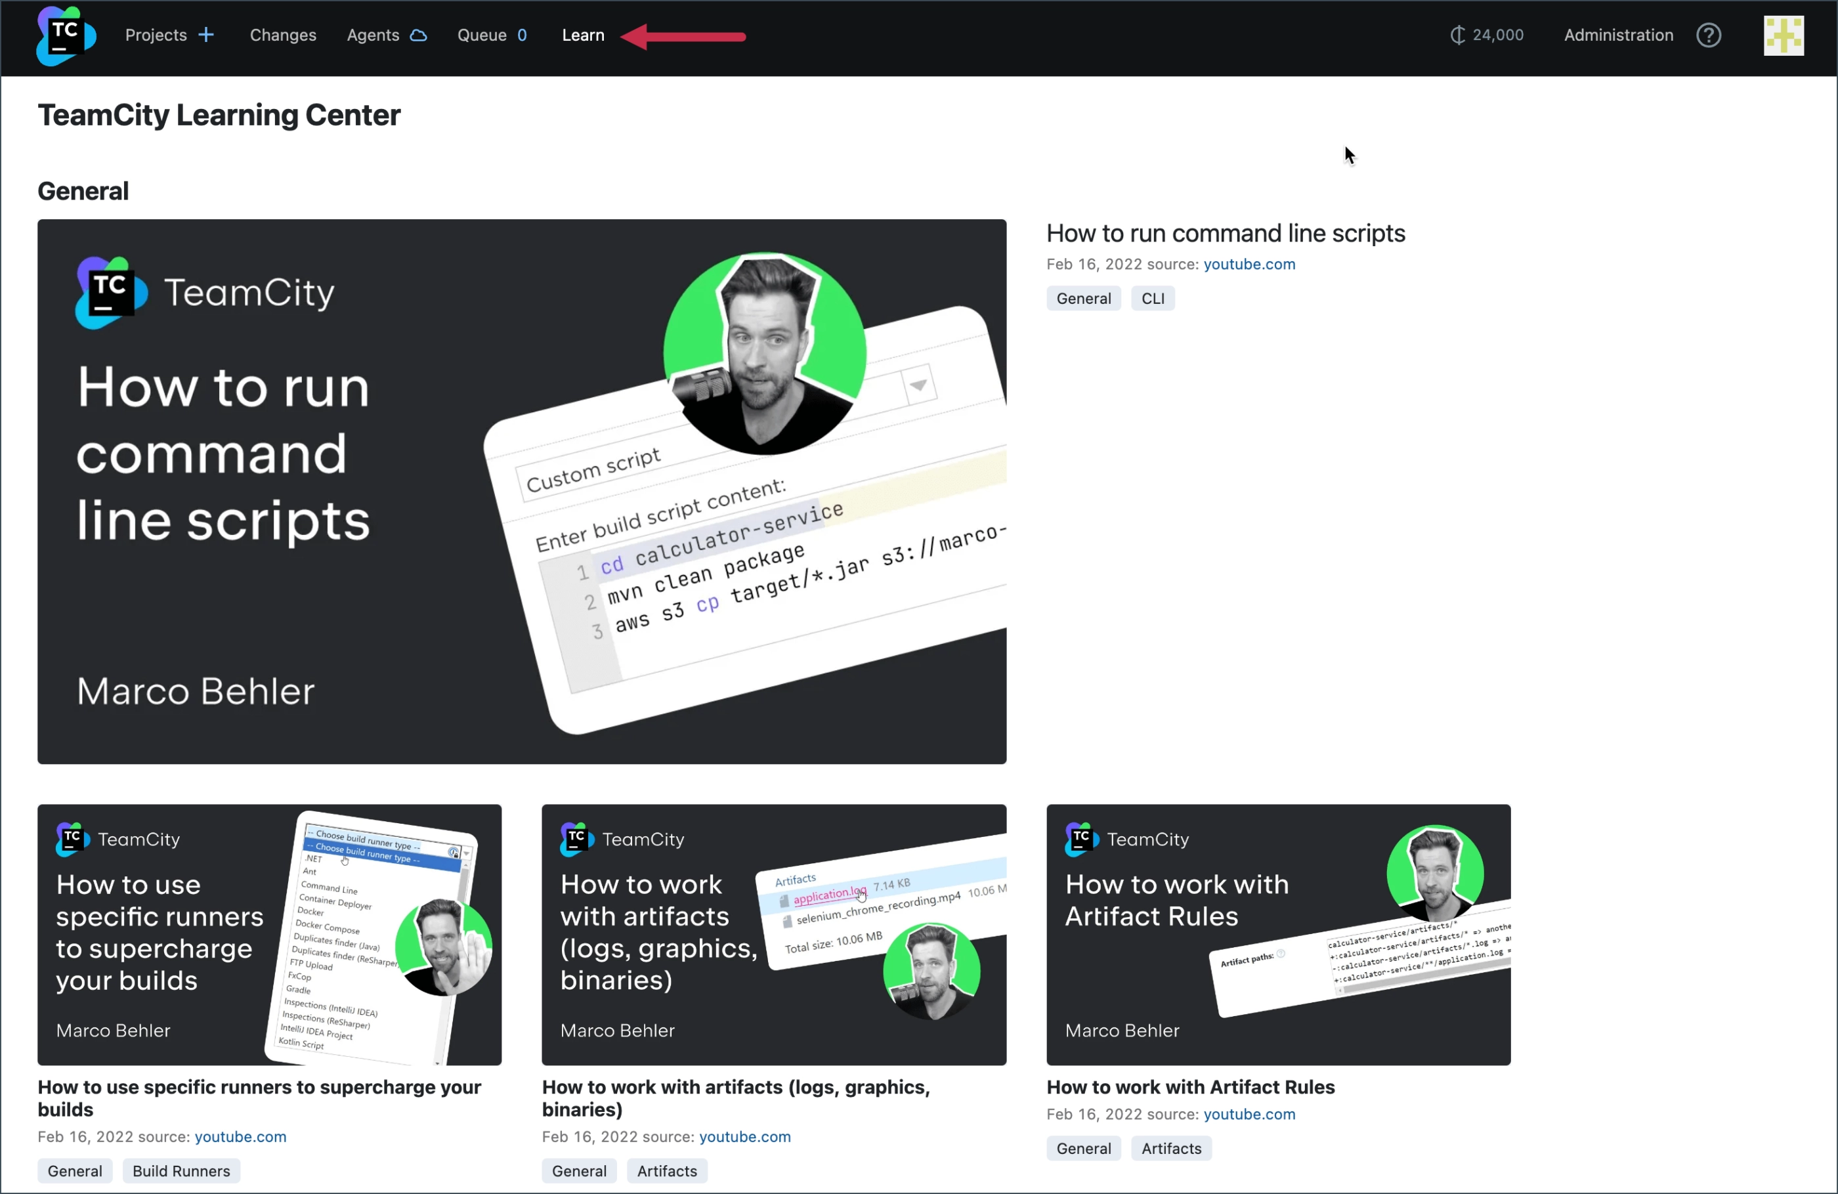Click Artifacts tag under Artifact Rules video
This screenshot has width=1838, height=1194.
(x=1172, y=1149)
